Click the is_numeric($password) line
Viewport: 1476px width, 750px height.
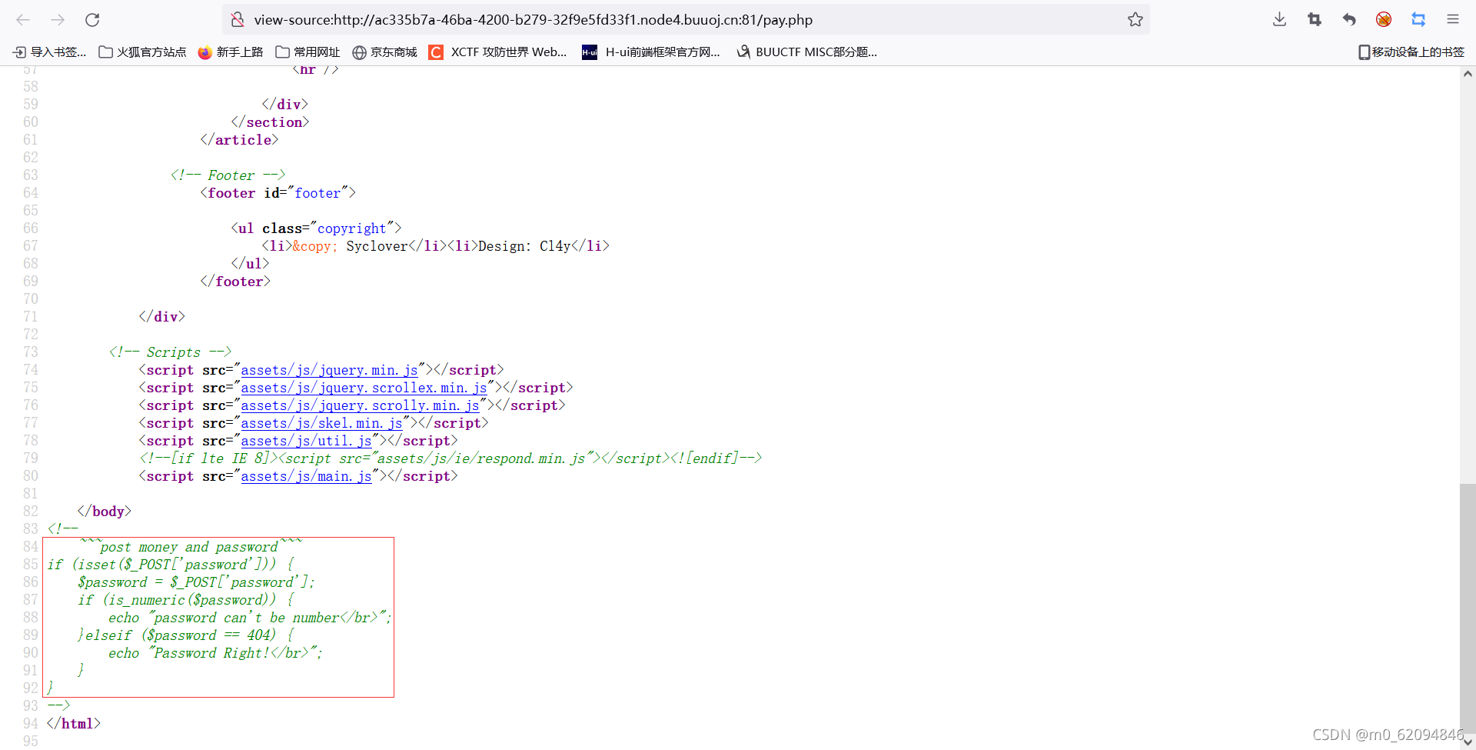185,600
